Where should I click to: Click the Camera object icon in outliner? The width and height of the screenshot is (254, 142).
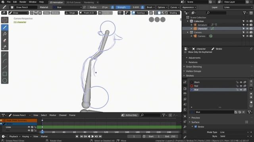(195, 36)
